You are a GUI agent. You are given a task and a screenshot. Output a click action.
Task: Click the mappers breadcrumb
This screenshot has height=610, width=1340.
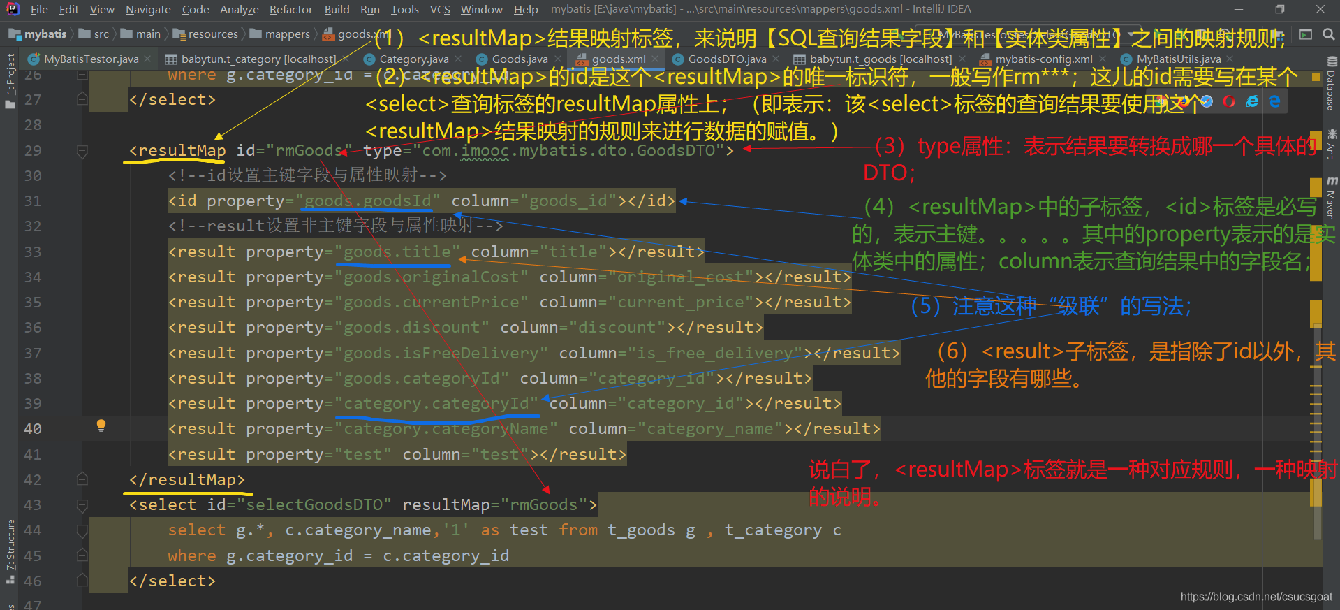(287, 34)
